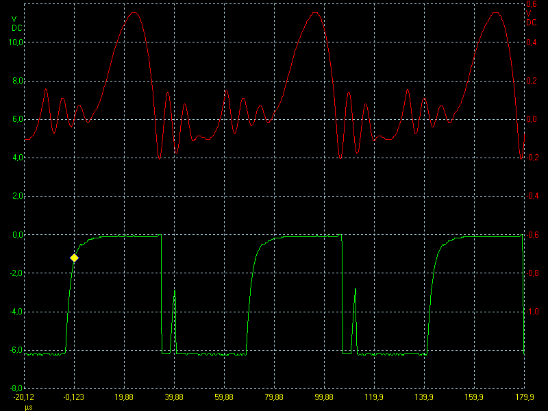Click the time axis label -0,123
The width and height of the screenshot is (548, 411).
74,397
